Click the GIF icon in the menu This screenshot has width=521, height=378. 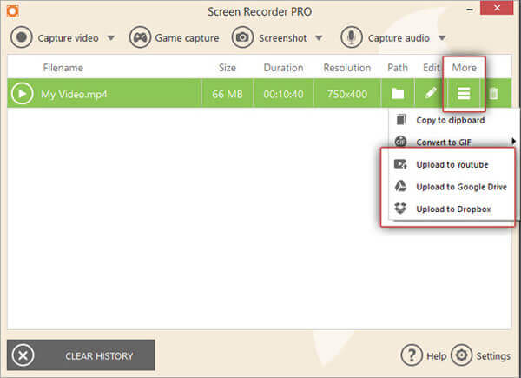400,142
